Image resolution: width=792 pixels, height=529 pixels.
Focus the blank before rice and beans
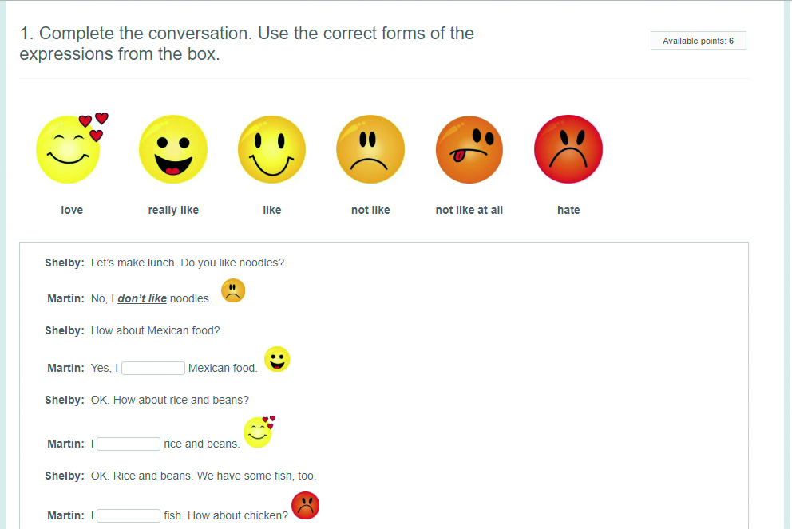[x=129, y=444]
